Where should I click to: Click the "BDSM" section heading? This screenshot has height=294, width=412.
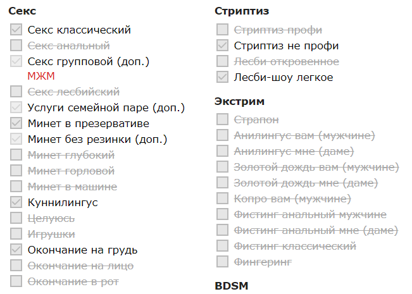(231, 285)
